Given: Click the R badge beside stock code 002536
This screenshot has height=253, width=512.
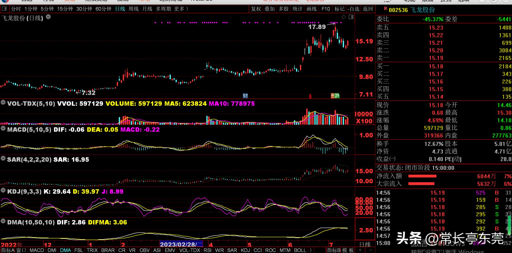Looking at the screenshot, I should tap(385, 9).
